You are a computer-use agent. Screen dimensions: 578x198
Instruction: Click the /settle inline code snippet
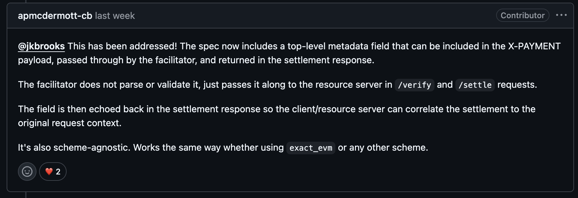475,85
